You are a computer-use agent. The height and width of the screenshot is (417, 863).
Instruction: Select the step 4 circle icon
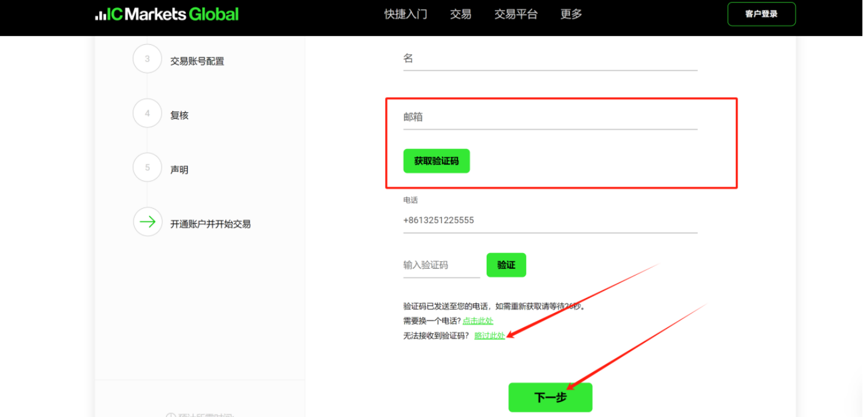pos(147,113)
